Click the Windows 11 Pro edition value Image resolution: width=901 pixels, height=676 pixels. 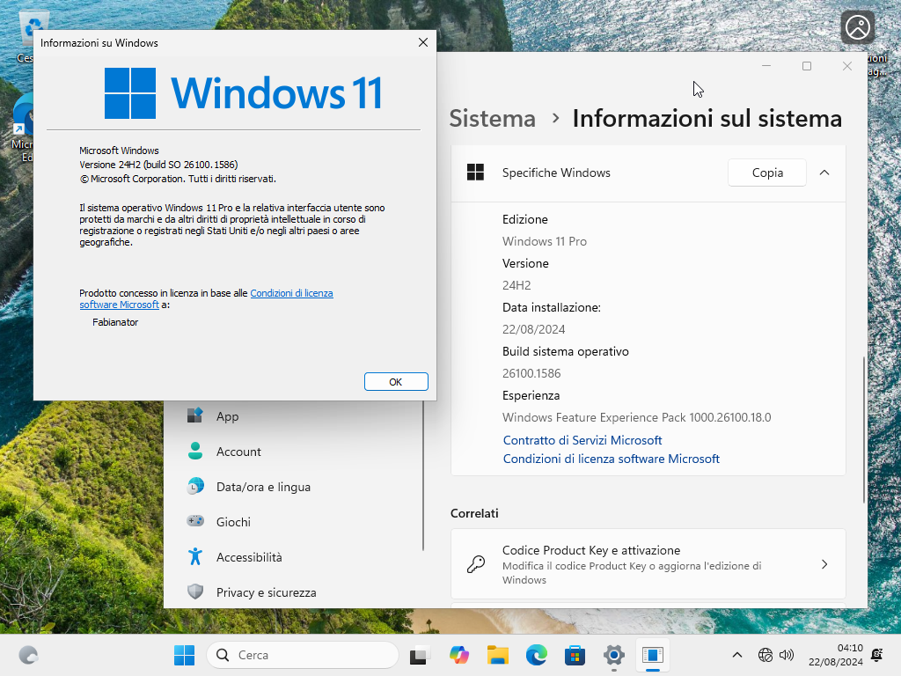tap(544, 241)
